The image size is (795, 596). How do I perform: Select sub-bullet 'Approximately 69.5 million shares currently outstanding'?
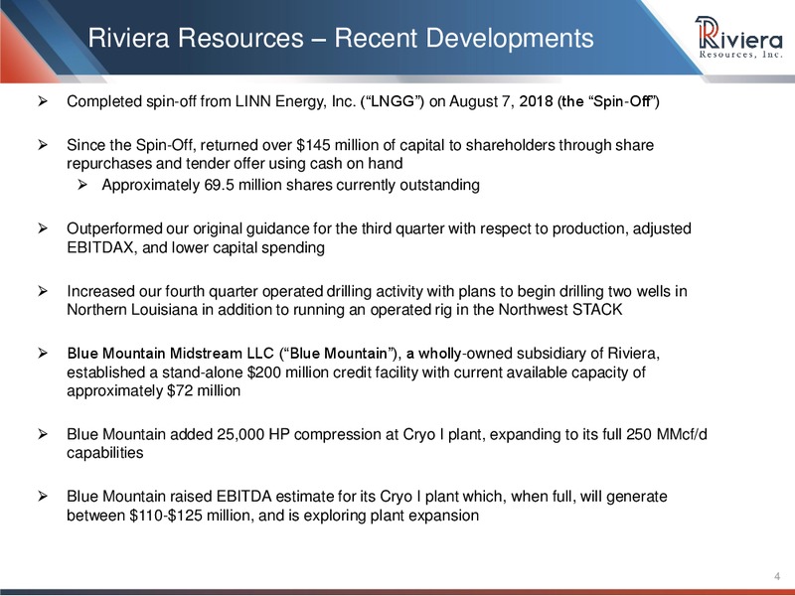point(290,185)
